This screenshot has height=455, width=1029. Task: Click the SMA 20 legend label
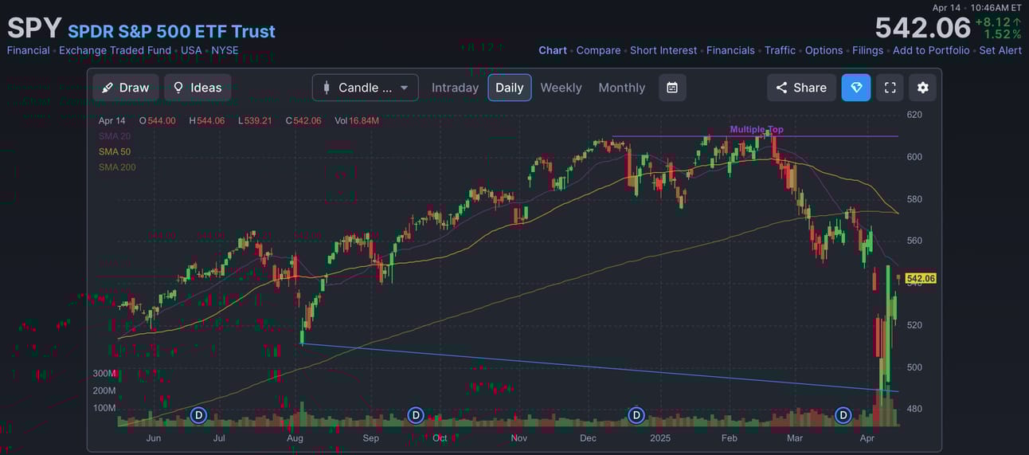coord(115,136)
